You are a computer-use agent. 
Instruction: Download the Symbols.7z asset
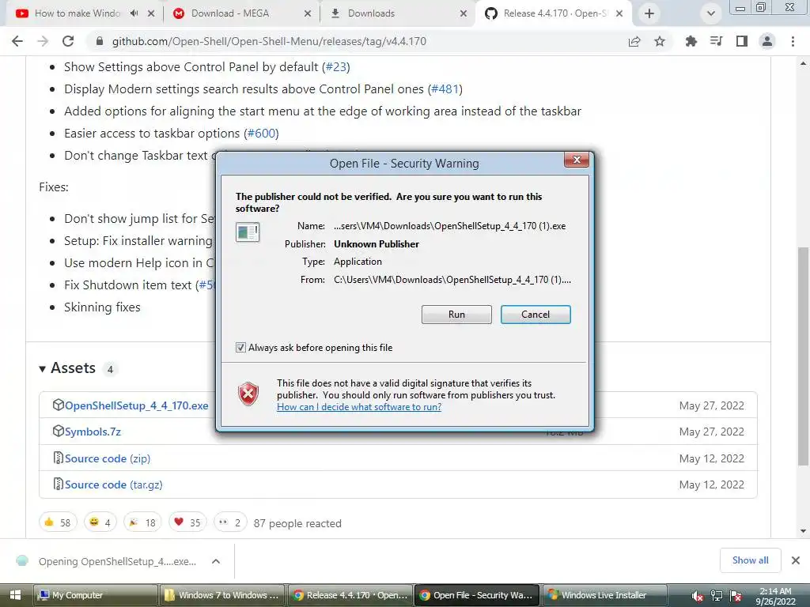click(93, 432)
